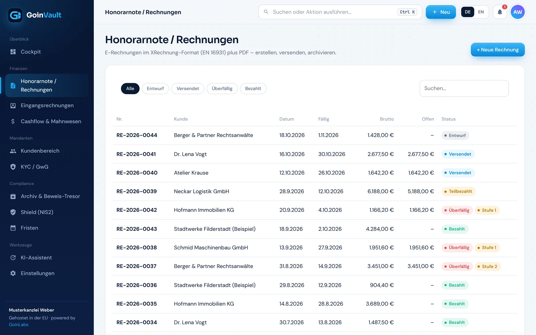Open Einstellungen gear icon
This screenshot has width=536, height=335.
point(13,273)
